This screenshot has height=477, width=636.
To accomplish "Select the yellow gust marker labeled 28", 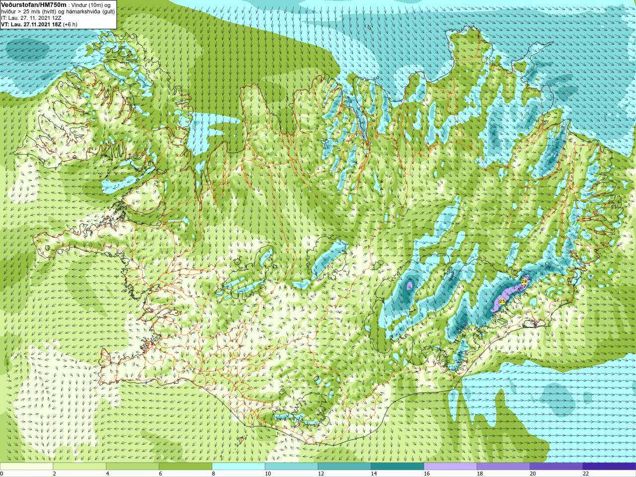I will coord(524,281).
